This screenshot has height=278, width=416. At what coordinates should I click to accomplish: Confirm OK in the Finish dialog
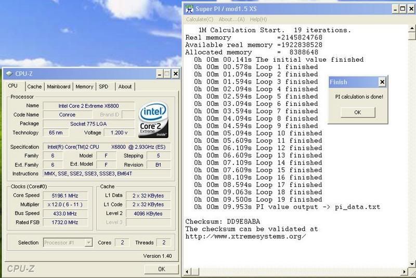358,112
